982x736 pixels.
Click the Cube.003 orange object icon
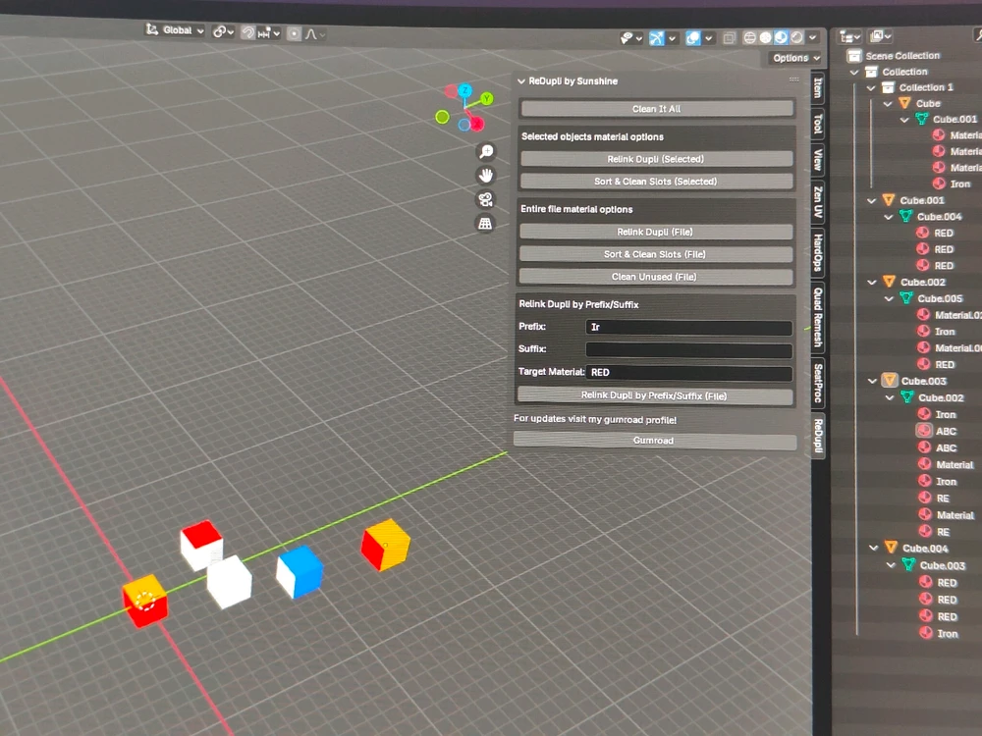pyautogui.click(x=889, y=381)
